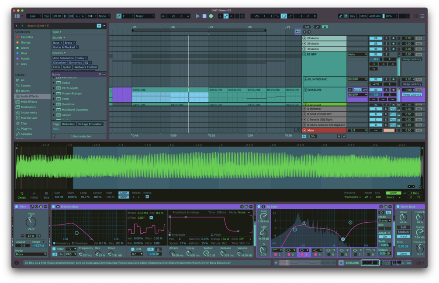439x283 pixels.
Task: Arm the green Arrangement Record button
Action: tap(211, 16)
